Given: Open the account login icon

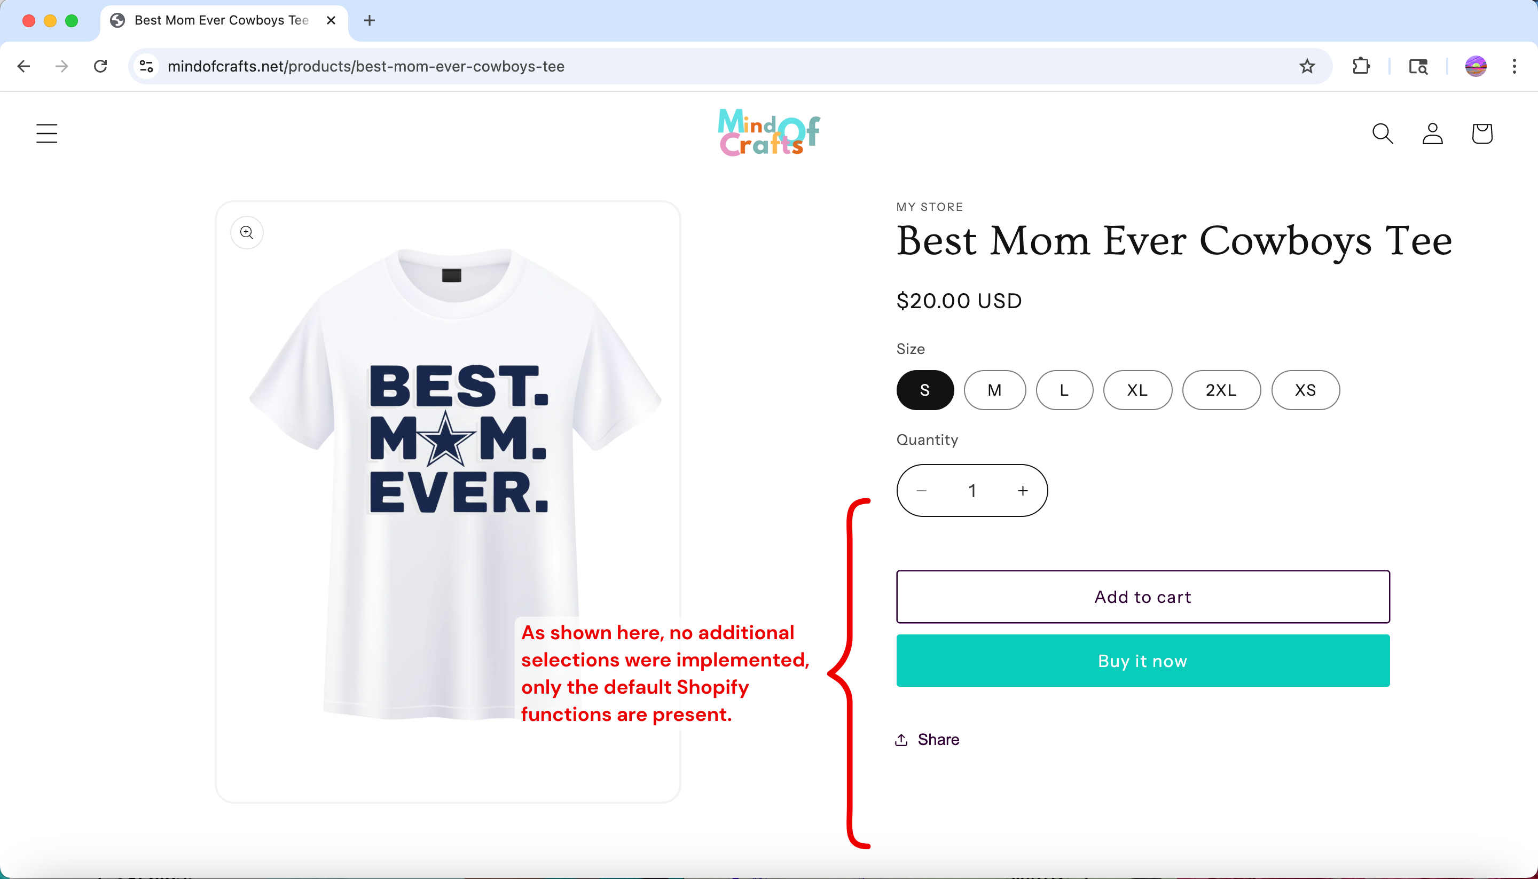Looking at the screenshot, I should (x=1432, y=134).
